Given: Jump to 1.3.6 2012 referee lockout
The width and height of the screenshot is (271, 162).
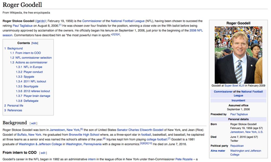Looking at the screenshot, I should coord(33,91).
